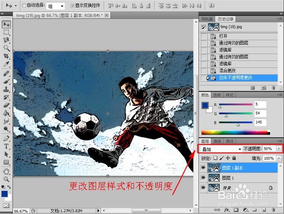This screenshot has height=214, width=284.
Task: Select the Pen tool
Action: [x=6, y=138]
